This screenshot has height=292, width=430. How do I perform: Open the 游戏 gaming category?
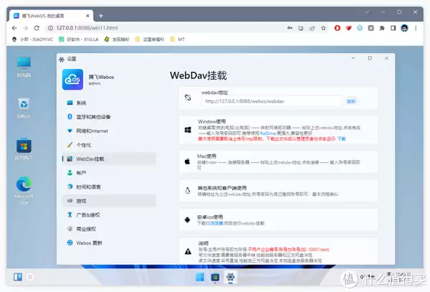[x=109, y=201]
